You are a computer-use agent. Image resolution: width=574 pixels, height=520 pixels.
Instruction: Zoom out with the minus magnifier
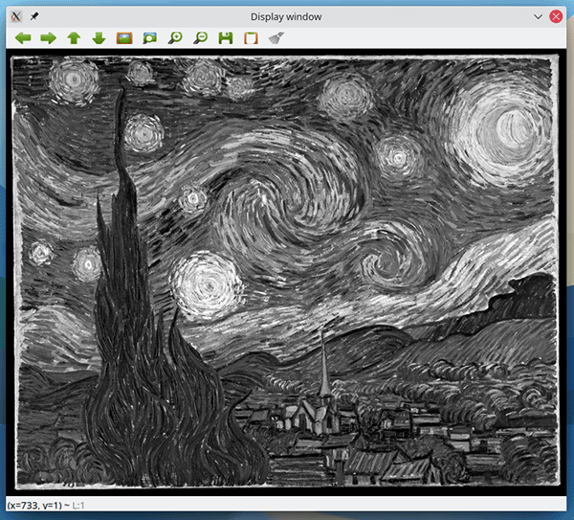pyautogui.click(x=200, y=38)
